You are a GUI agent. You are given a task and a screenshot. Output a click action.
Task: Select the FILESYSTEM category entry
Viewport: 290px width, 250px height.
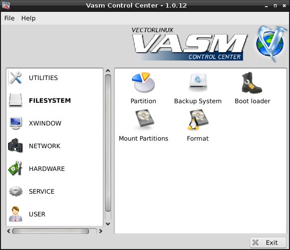[x=49, y=101]
